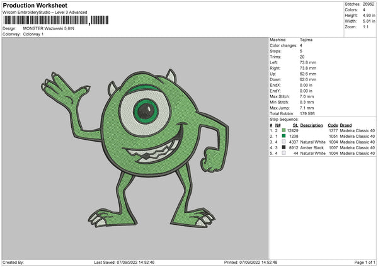378x267 pixels.
Task: Click the 'Production Worksheet' title
Action: (x=35, y=5)
